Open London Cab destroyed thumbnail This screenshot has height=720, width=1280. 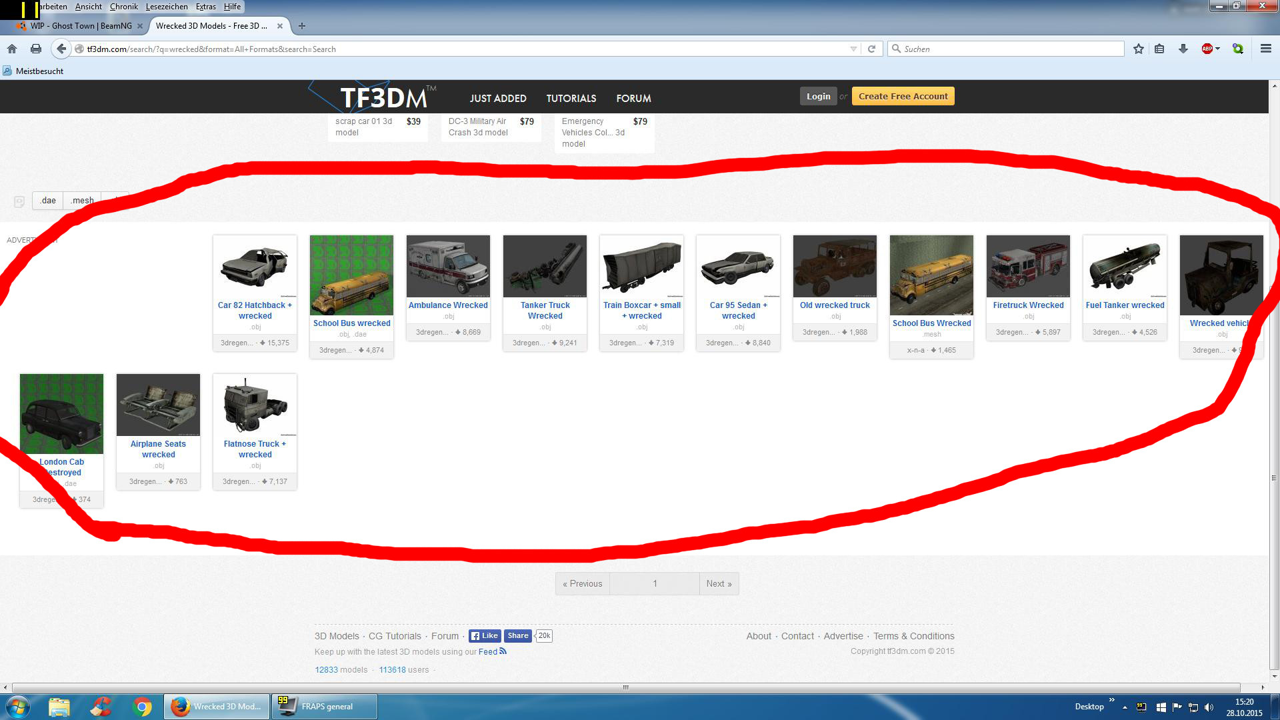(x=61, y=414)
